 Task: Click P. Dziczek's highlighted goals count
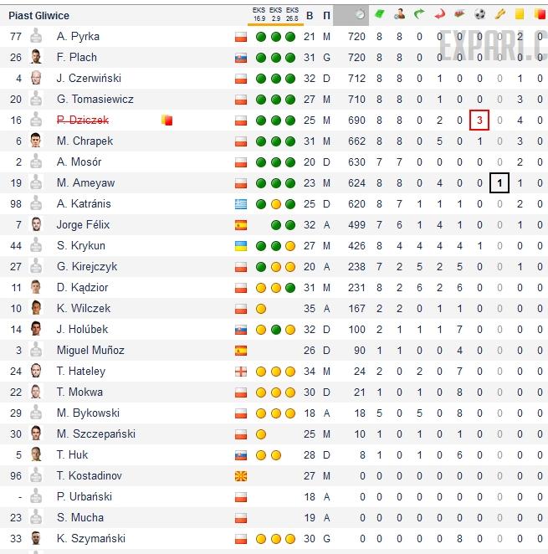[479, 121]
